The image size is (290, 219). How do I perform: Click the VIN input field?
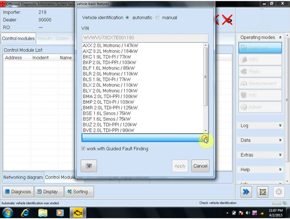[x=145, y=38]
